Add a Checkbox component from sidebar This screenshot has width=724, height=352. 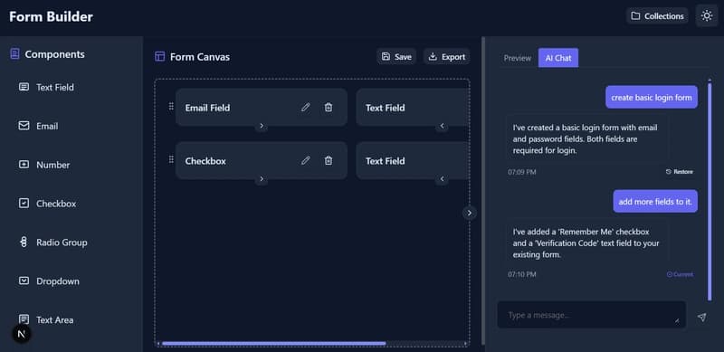(x=47, y=204)
